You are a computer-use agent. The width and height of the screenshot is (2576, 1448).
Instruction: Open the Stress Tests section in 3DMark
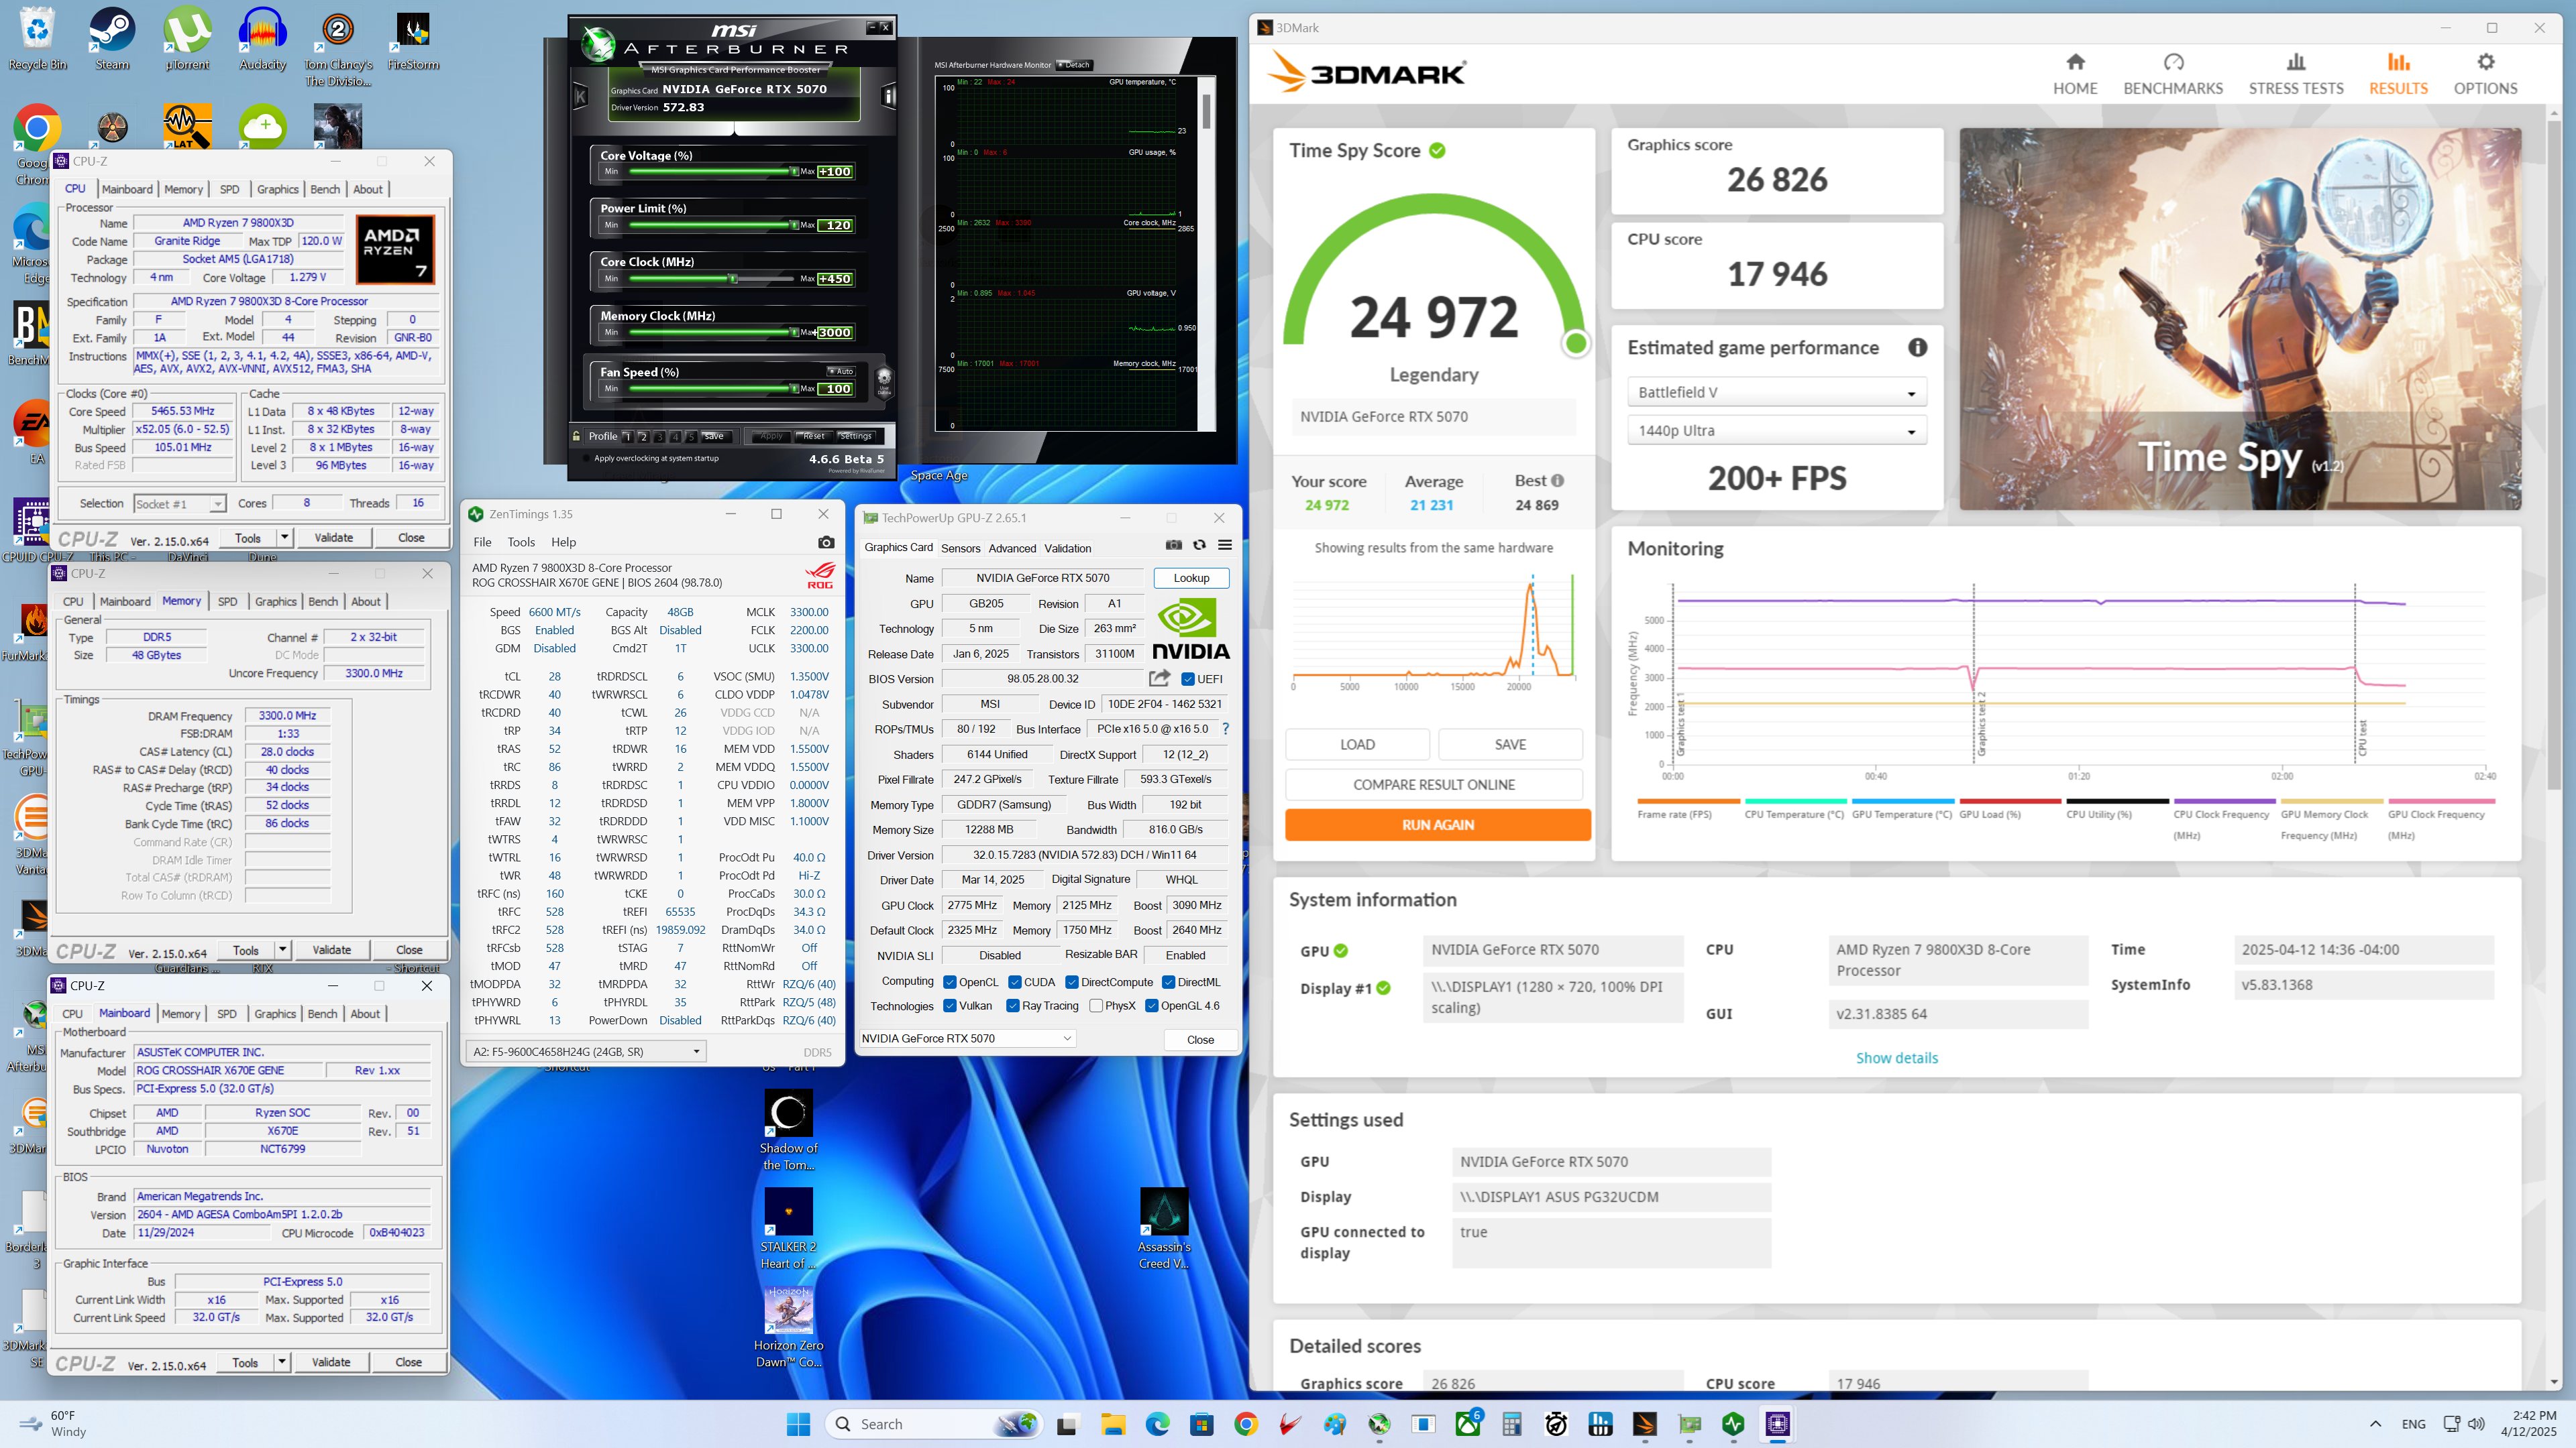pos(2296,75)
